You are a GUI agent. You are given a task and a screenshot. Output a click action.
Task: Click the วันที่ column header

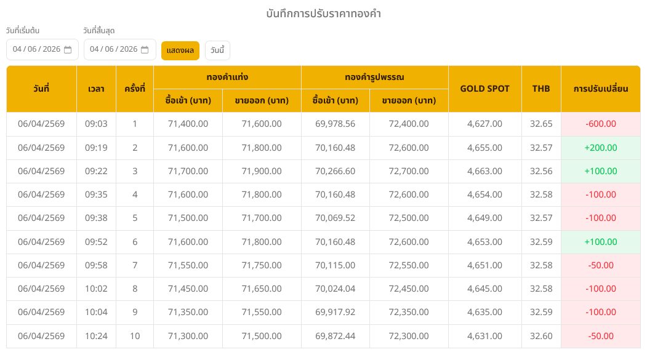pyautogui.click(x=41, y=89)
